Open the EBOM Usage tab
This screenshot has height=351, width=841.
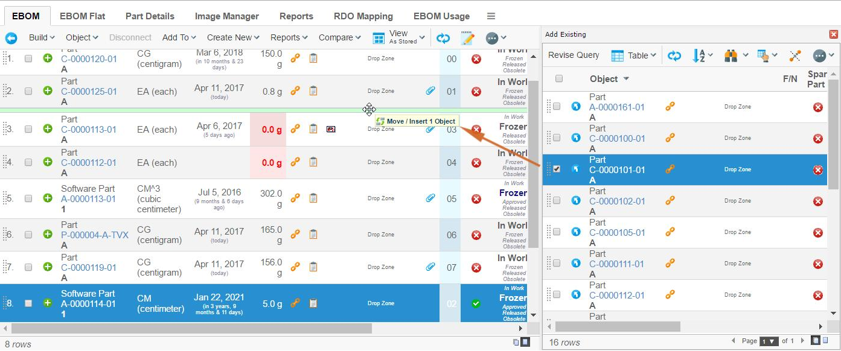click(441, 16)
